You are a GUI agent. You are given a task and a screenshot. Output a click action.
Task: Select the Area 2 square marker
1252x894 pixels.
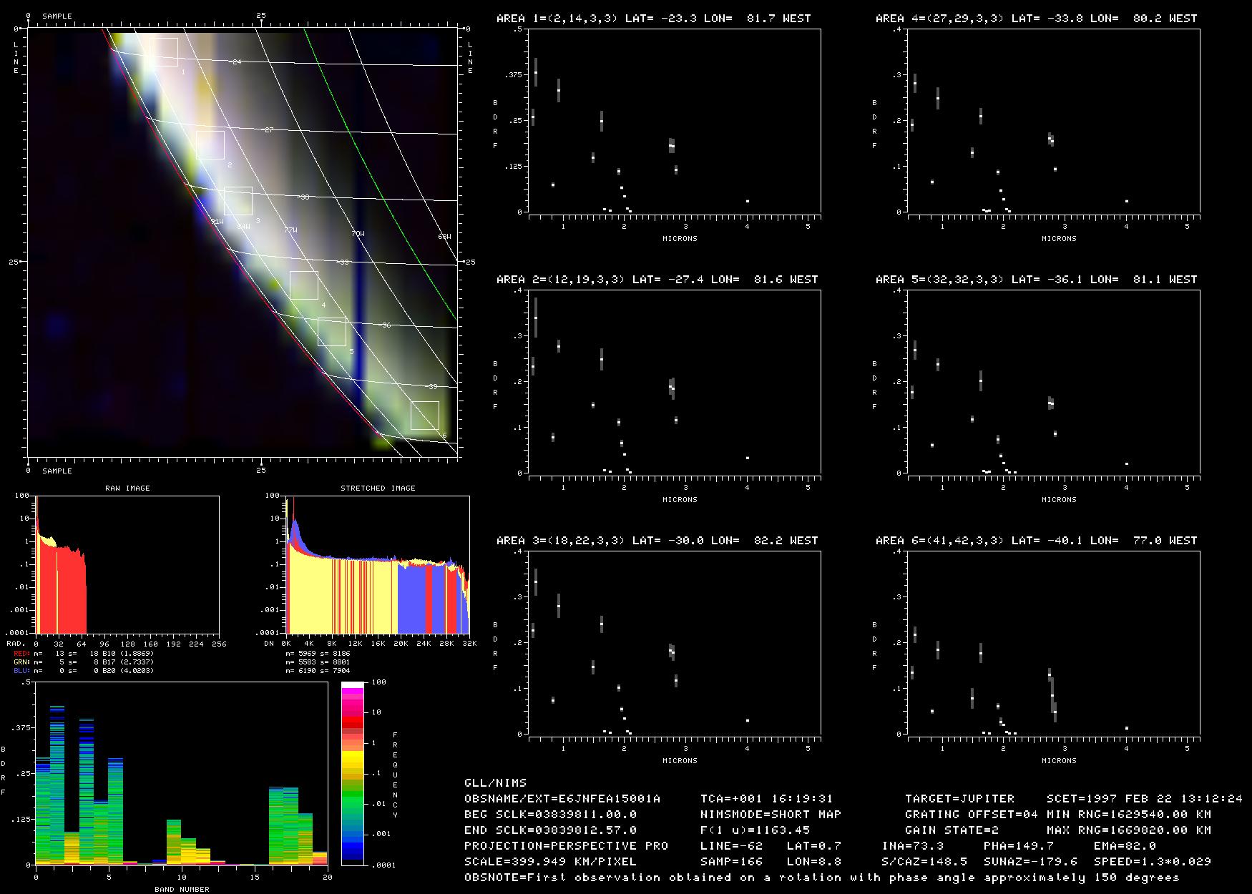click(210, 145)
